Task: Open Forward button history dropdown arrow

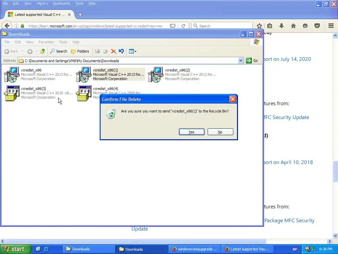Action: coord(36,51)
